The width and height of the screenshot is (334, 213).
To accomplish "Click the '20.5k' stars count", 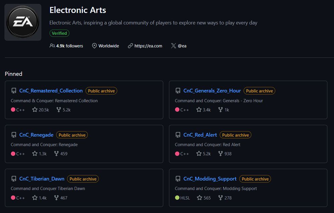I will pyautogui.click(x=44, y=110).
